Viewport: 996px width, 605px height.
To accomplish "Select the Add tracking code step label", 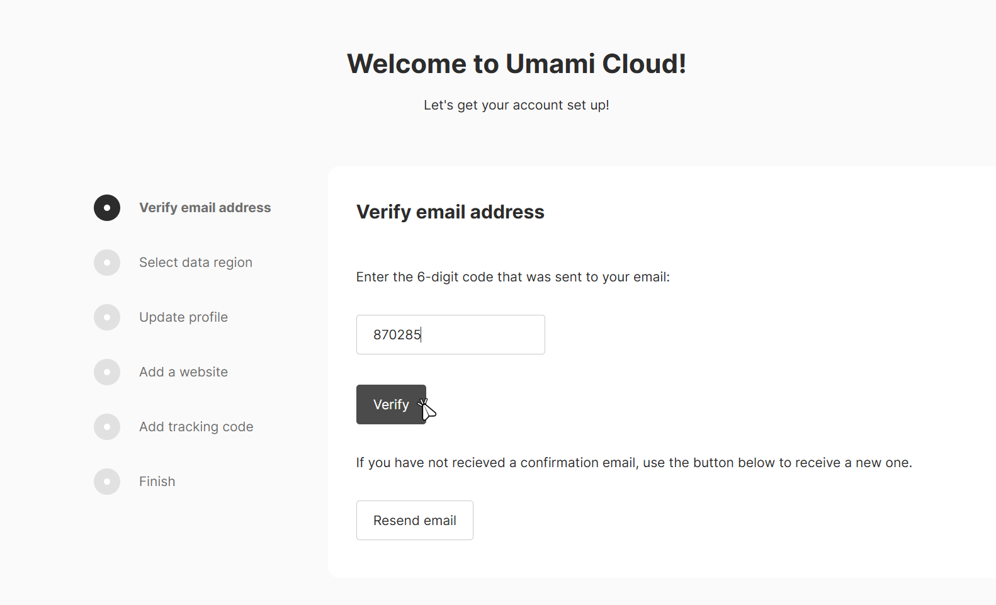I will coord(196,427).
